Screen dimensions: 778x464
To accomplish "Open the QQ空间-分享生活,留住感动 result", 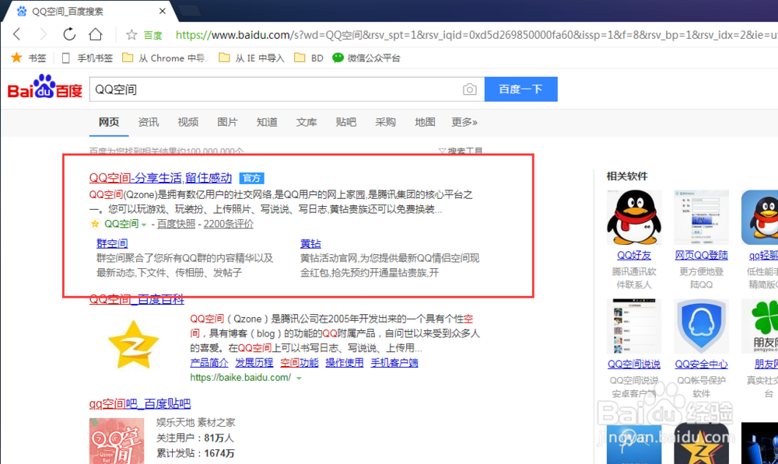I will point(160,178).
